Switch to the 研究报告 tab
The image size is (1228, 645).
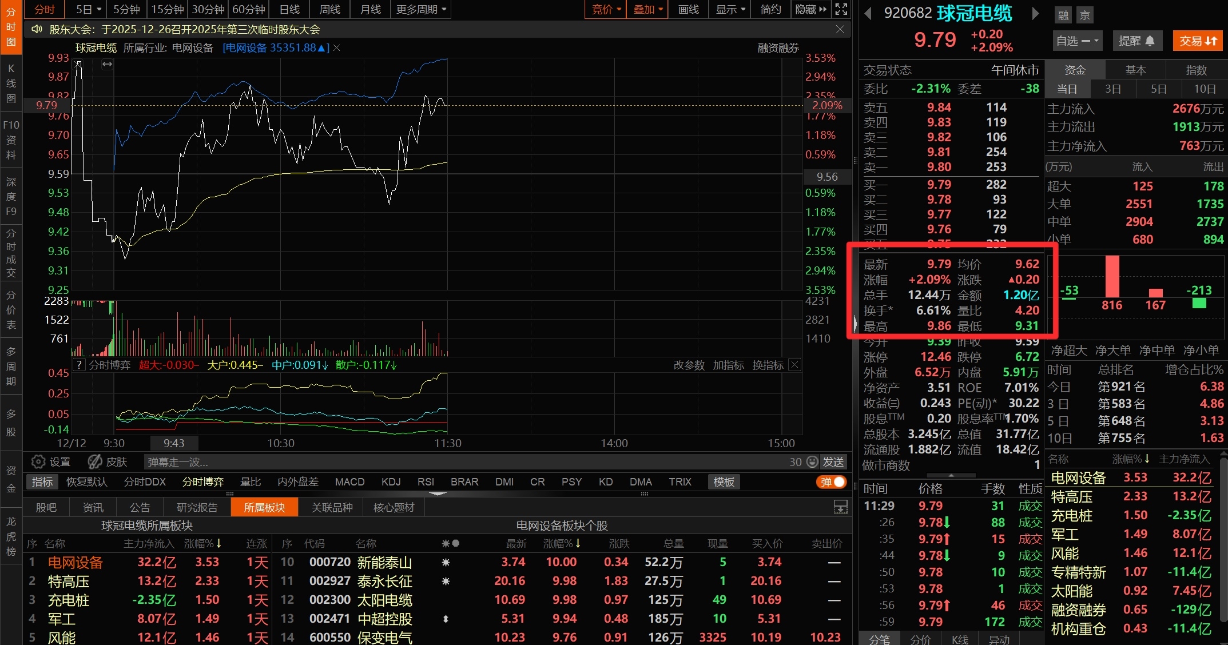coord(197,507)
